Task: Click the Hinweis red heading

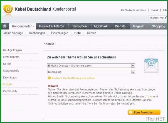Action: (x=53, y=86)
